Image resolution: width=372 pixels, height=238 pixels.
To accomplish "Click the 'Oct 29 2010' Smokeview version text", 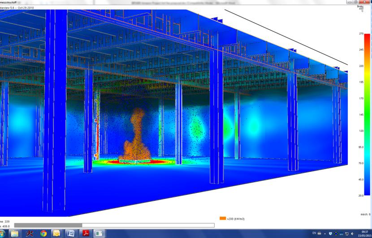I will tap(26, 8).
